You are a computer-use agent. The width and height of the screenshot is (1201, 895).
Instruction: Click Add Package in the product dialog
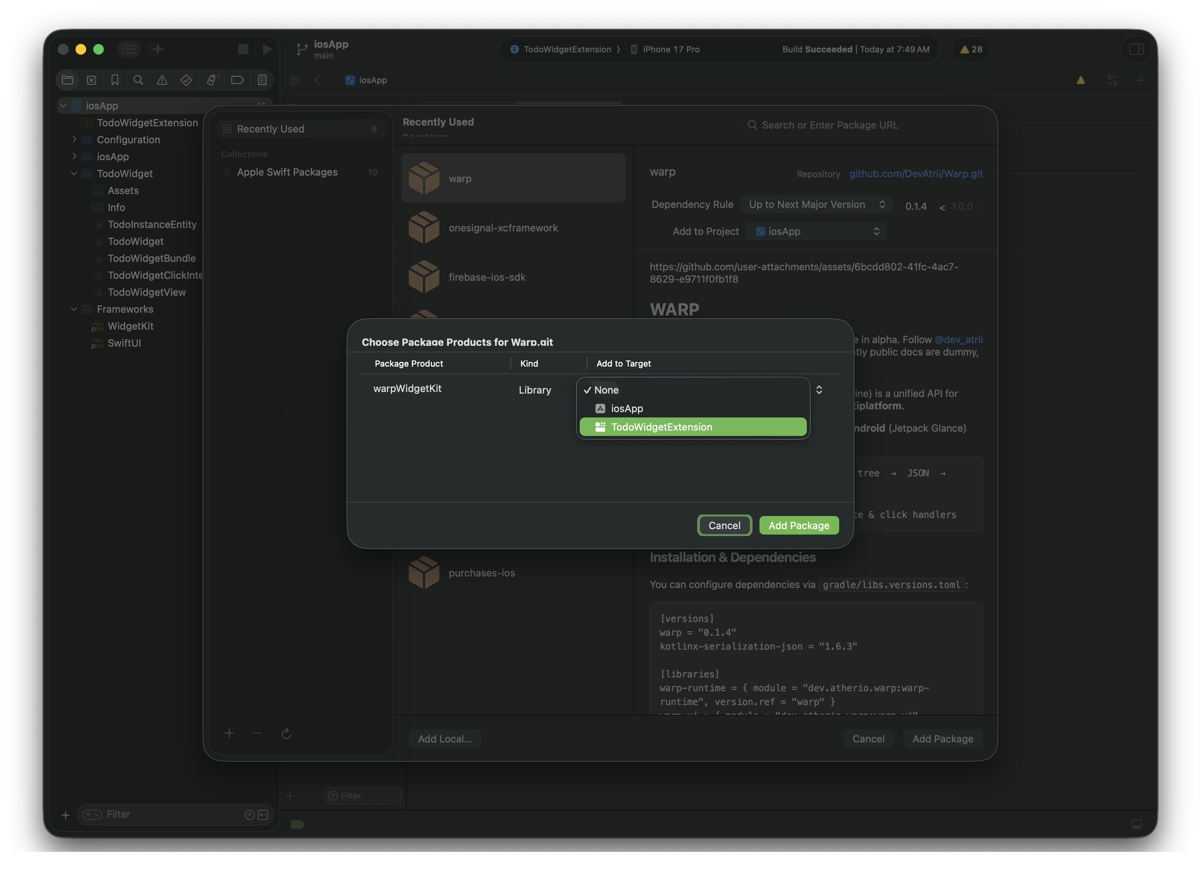pos(799,526)
